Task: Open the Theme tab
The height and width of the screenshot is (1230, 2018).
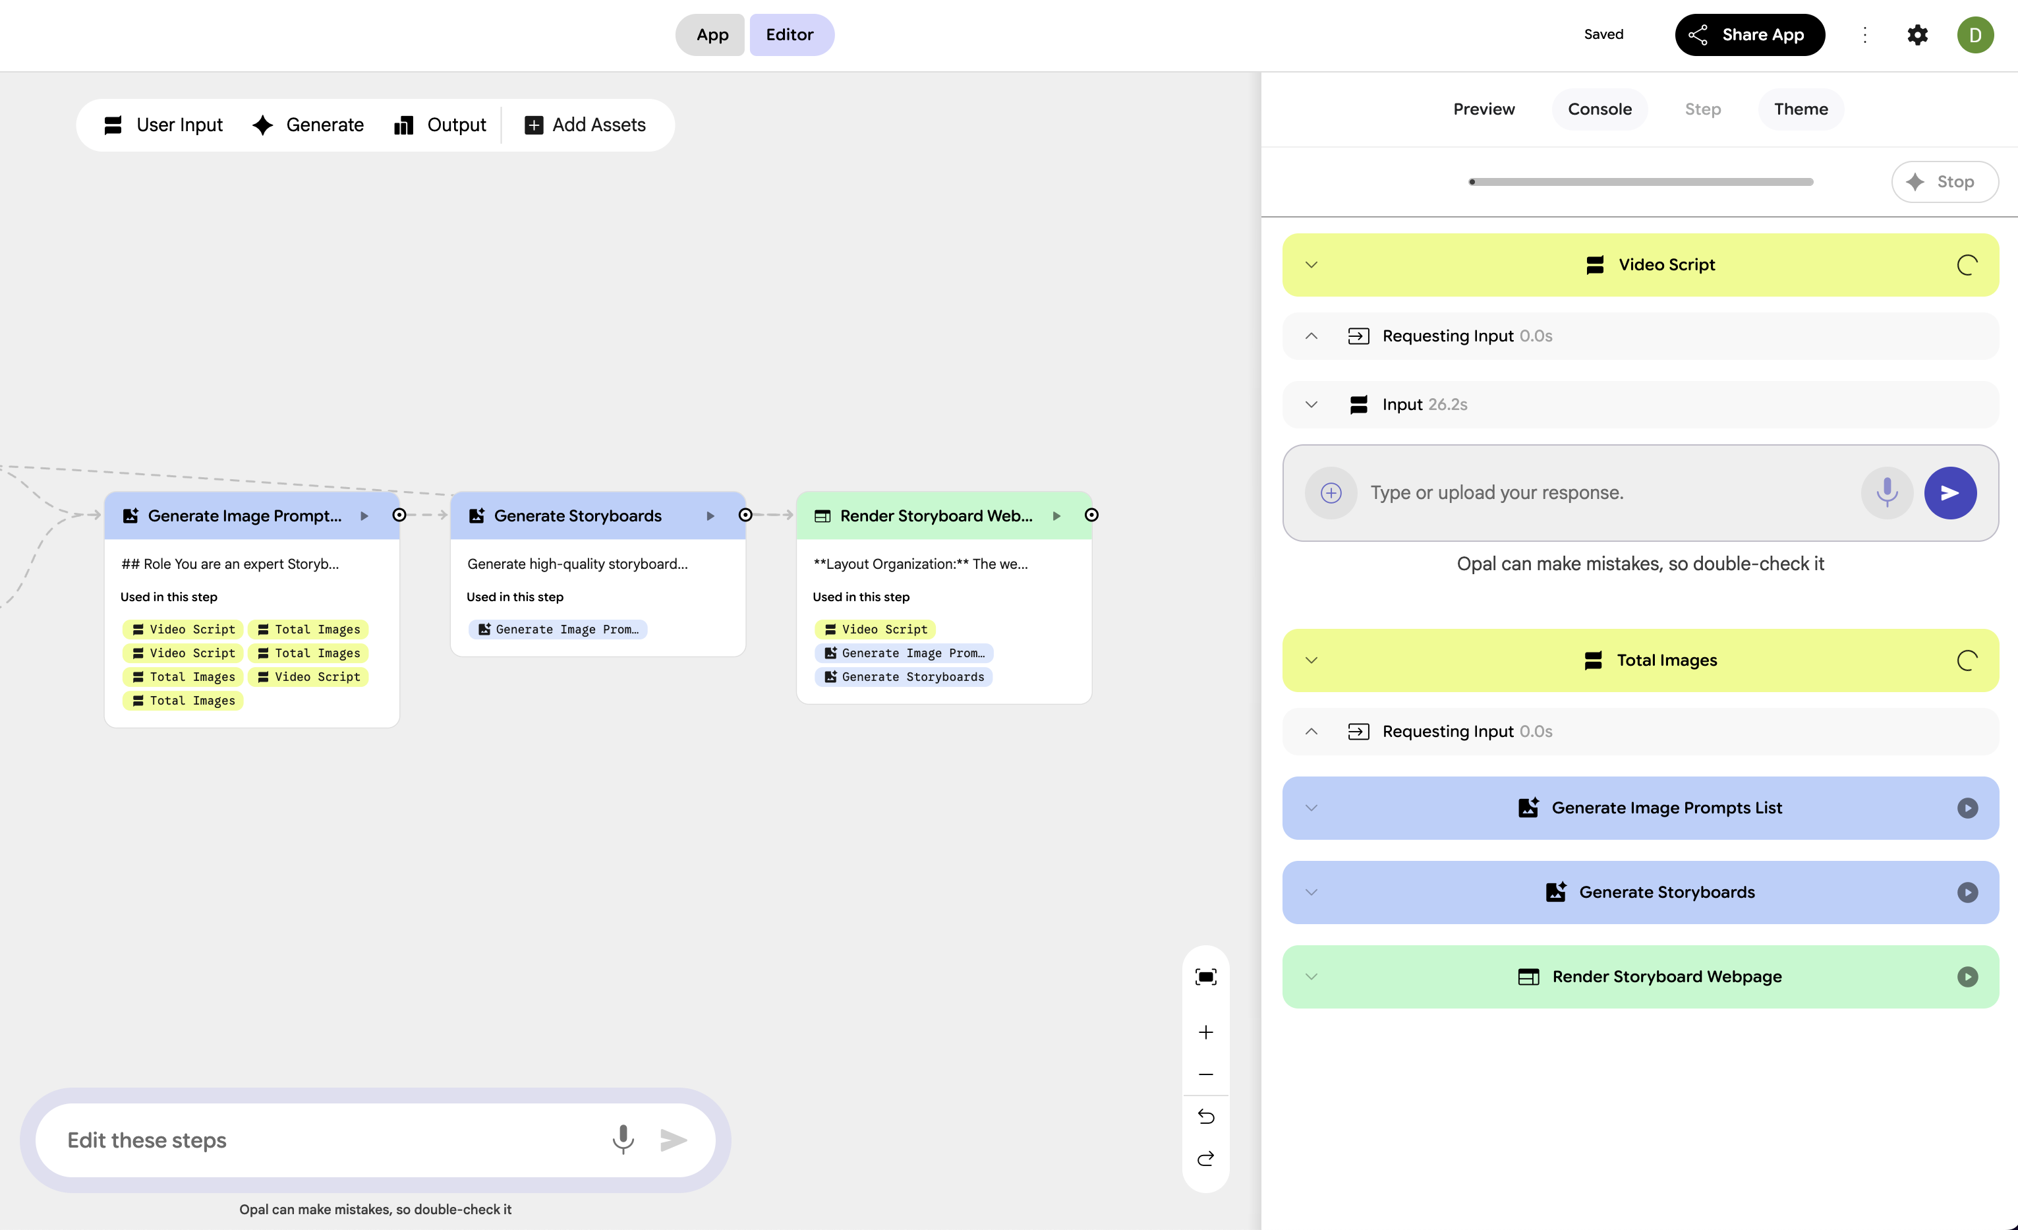Action: 1800,109
